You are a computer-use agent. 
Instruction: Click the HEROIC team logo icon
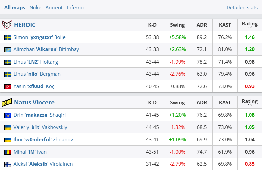tap(7, 25)
